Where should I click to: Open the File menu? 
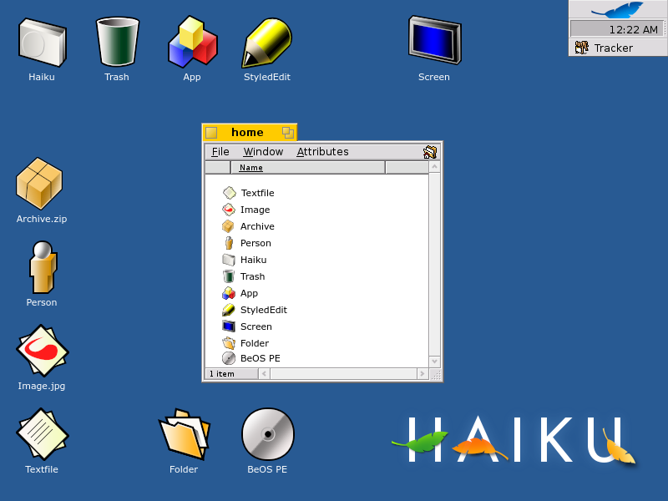[x=220, y=152]
